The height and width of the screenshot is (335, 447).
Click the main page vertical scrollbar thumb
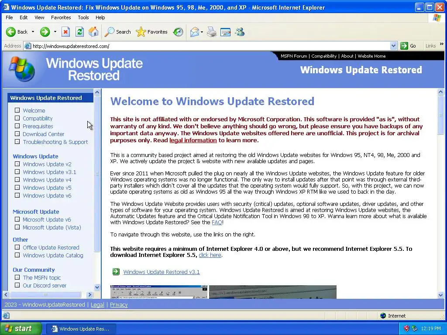point(440,115)
